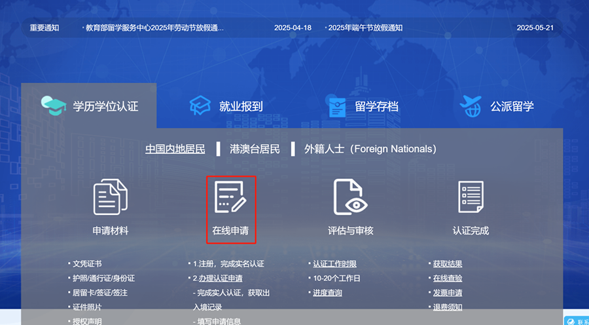Click the 留学存档 archive icon
589x325 pixels.
[337, 106]
